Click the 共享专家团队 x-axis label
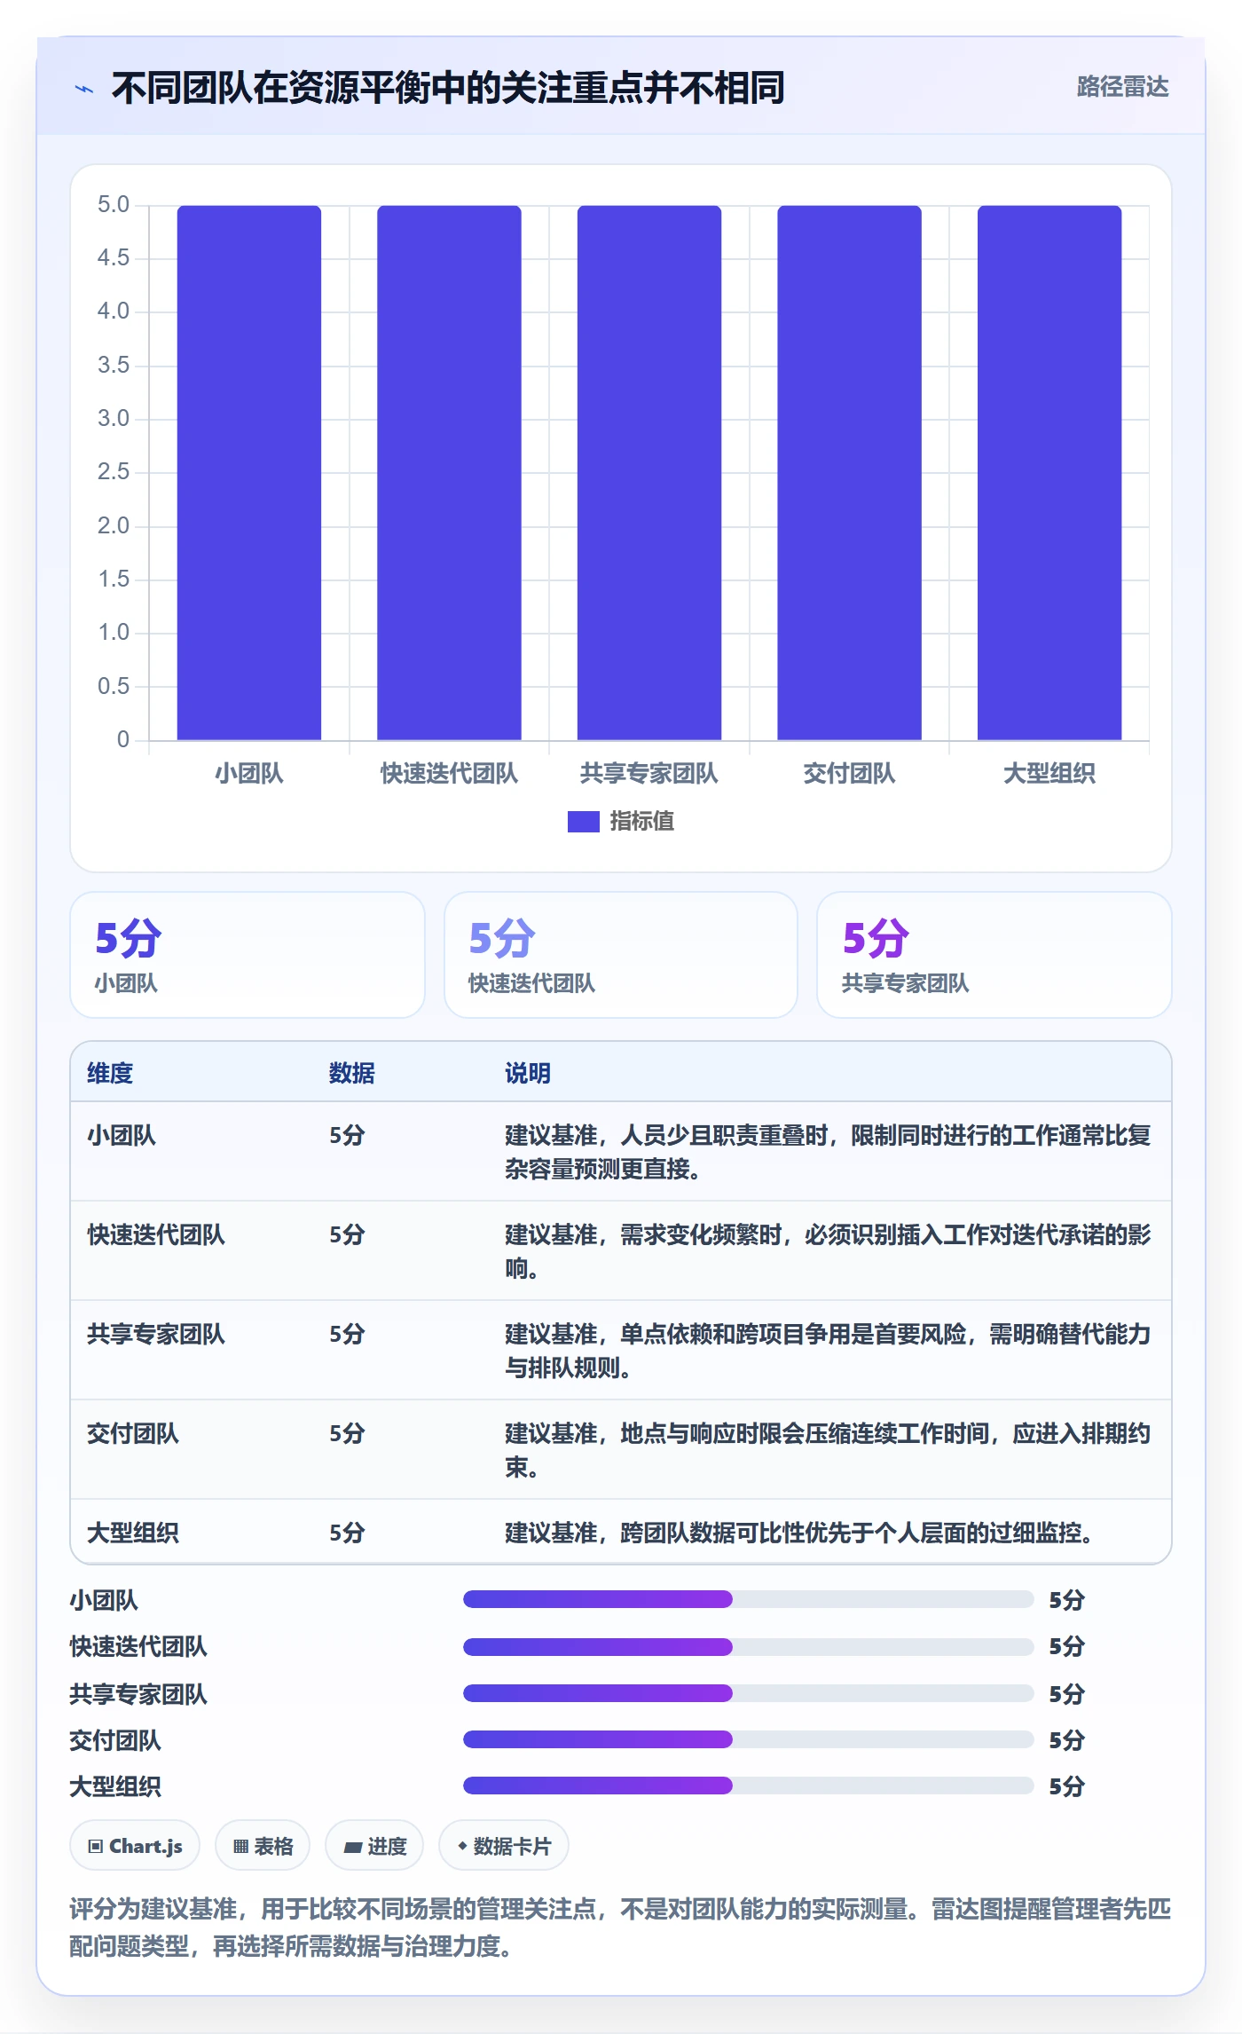Viewport: 1242px width, 2034px height. click(649, 774)
